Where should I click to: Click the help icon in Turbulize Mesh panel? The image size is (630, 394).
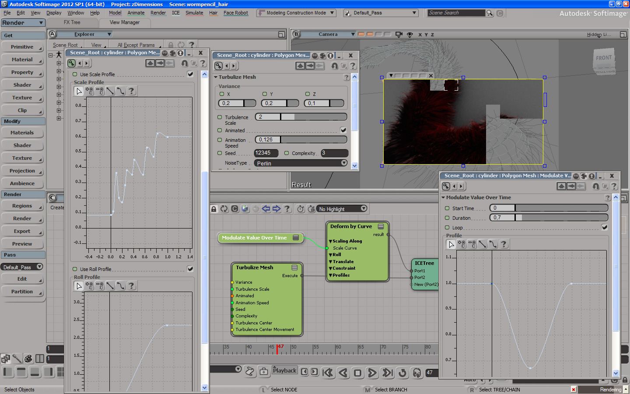(346, 77)
